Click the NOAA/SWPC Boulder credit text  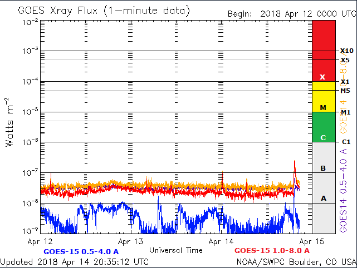[x=296, y=261]
